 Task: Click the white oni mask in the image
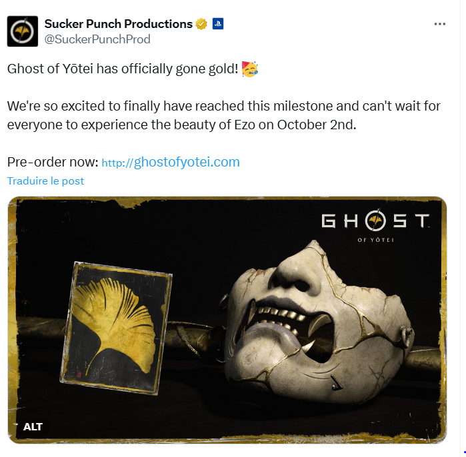(318, 324)
